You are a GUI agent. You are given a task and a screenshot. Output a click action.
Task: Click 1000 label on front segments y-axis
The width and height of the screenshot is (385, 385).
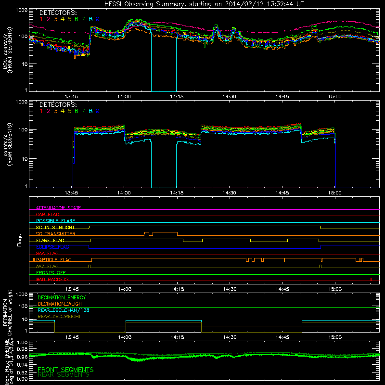(x=22, y=10)
